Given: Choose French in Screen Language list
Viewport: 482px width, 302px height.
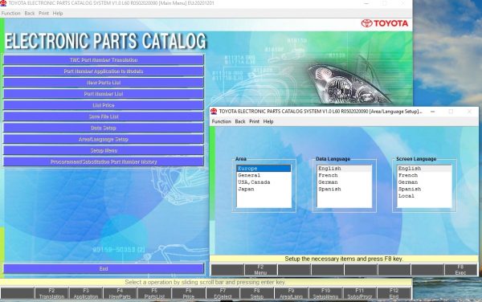Looking at the screenshot, I should pyautogui.click(x=424, y=175).
